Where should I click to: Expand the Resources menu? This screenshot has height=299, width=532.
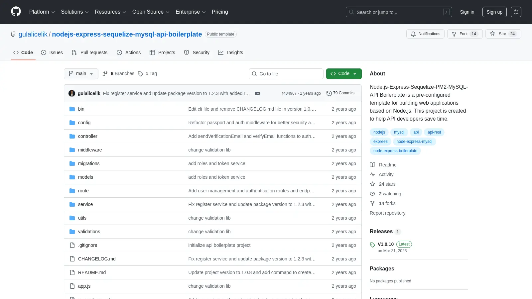(110, 12)
